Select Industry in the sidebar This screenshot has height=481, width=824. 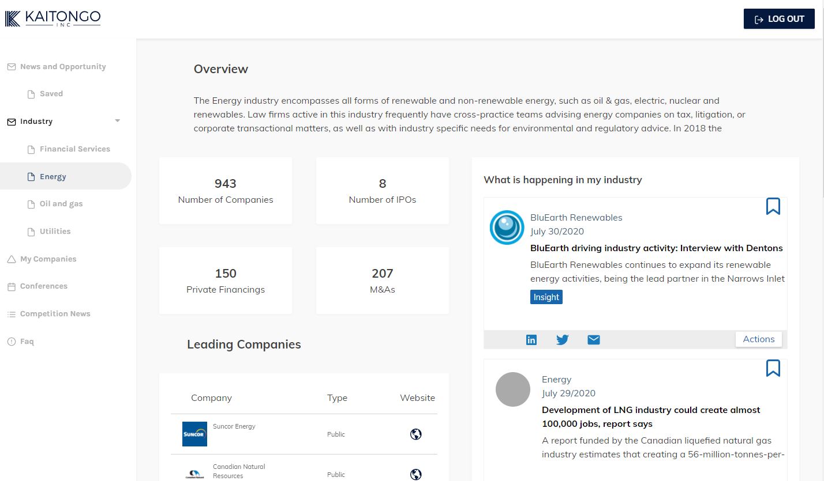pos(36,122)
